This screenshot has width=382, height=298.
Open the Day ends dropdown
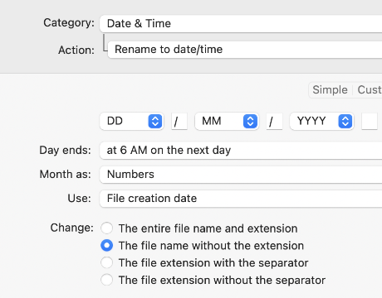tap(241, 151)
